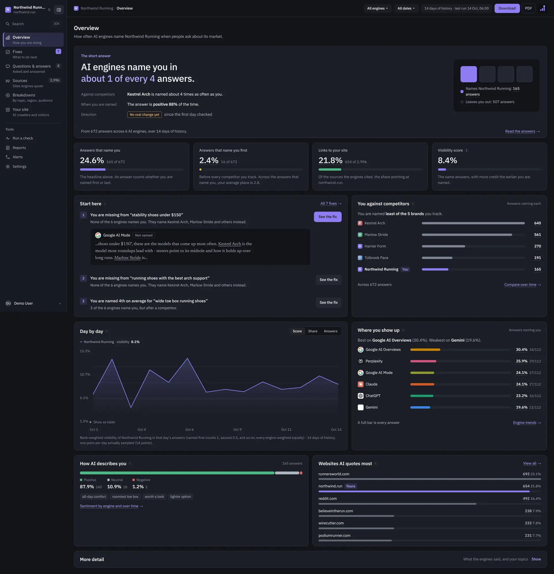Click the Where you show up info icon
Viewport: 554px width, 574px height.
[x=403, y=330]
